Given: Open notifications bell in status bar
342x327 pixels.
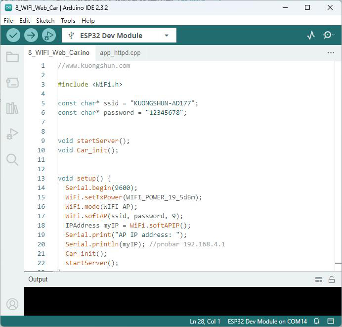Looking at the screenshot, I should 316,321.
